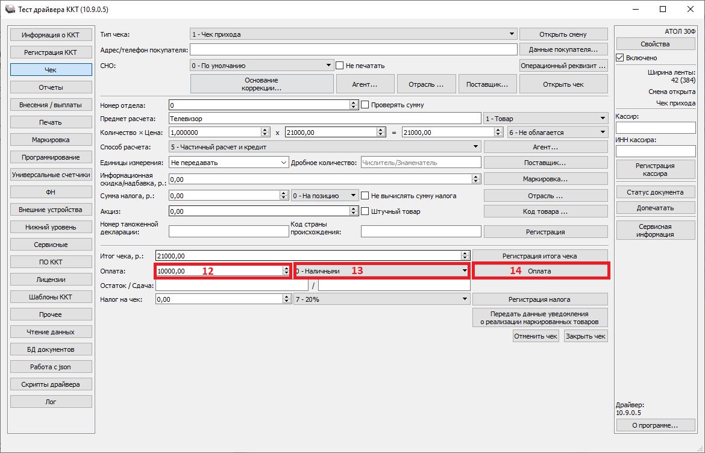Open the Способ расчета dropdown
Viewport: 705px width, 453px height.
pos(325,146)
